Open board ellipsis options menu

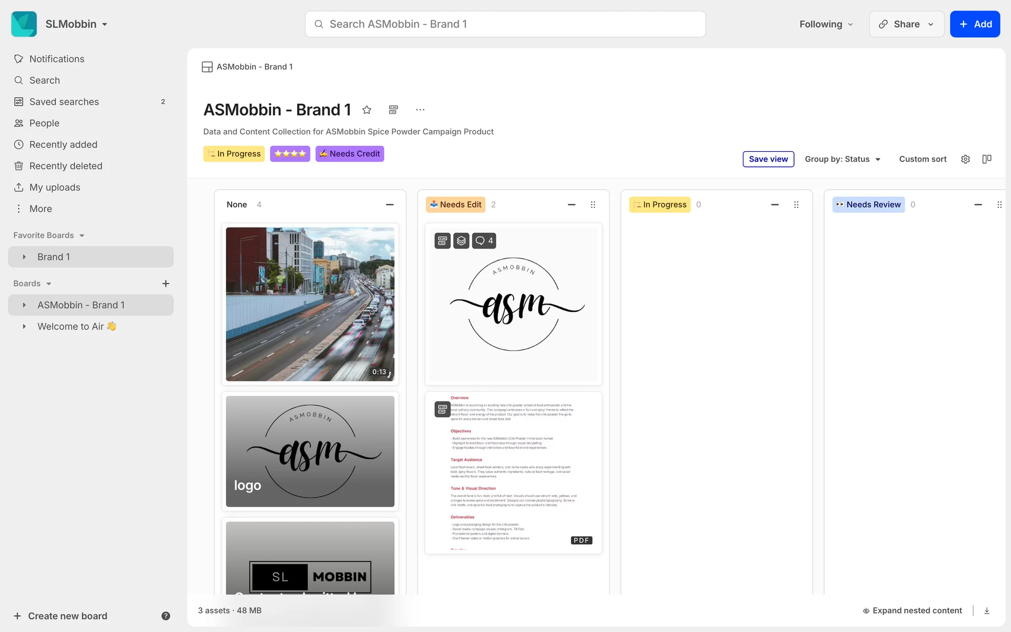[420, 110]
